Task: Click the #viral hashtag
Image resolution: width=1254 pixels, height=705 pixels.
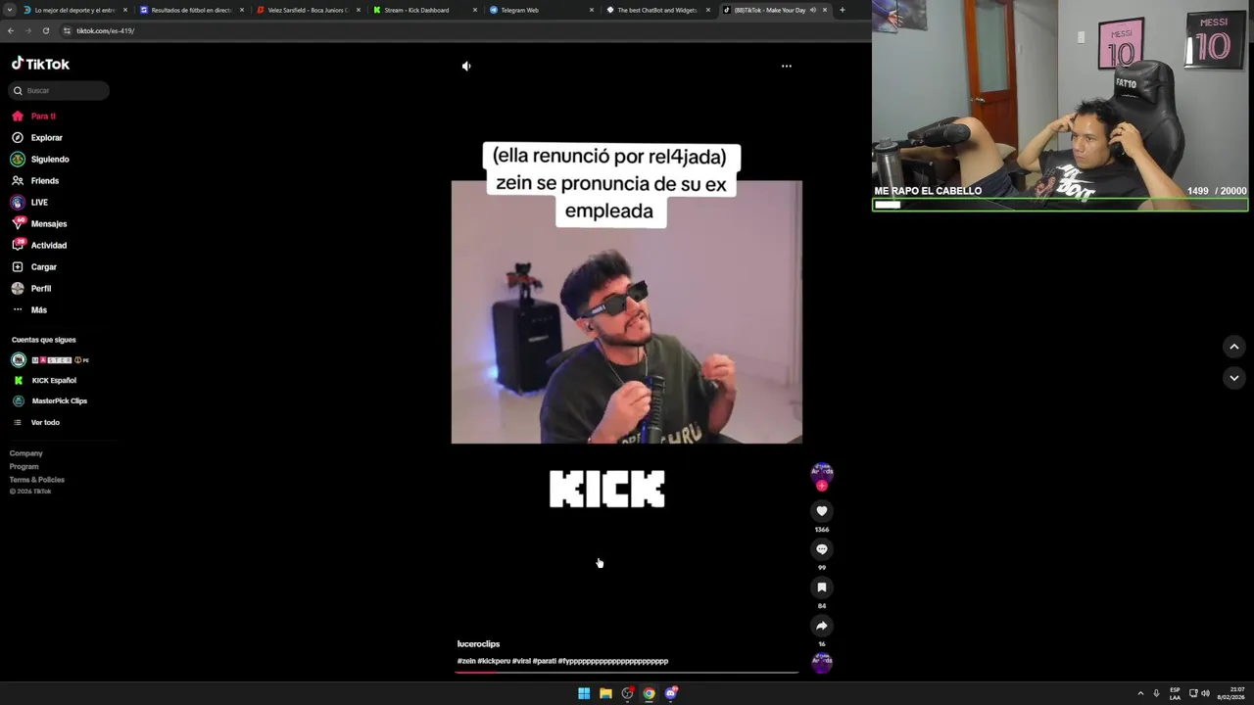Action: coord(521,661)
